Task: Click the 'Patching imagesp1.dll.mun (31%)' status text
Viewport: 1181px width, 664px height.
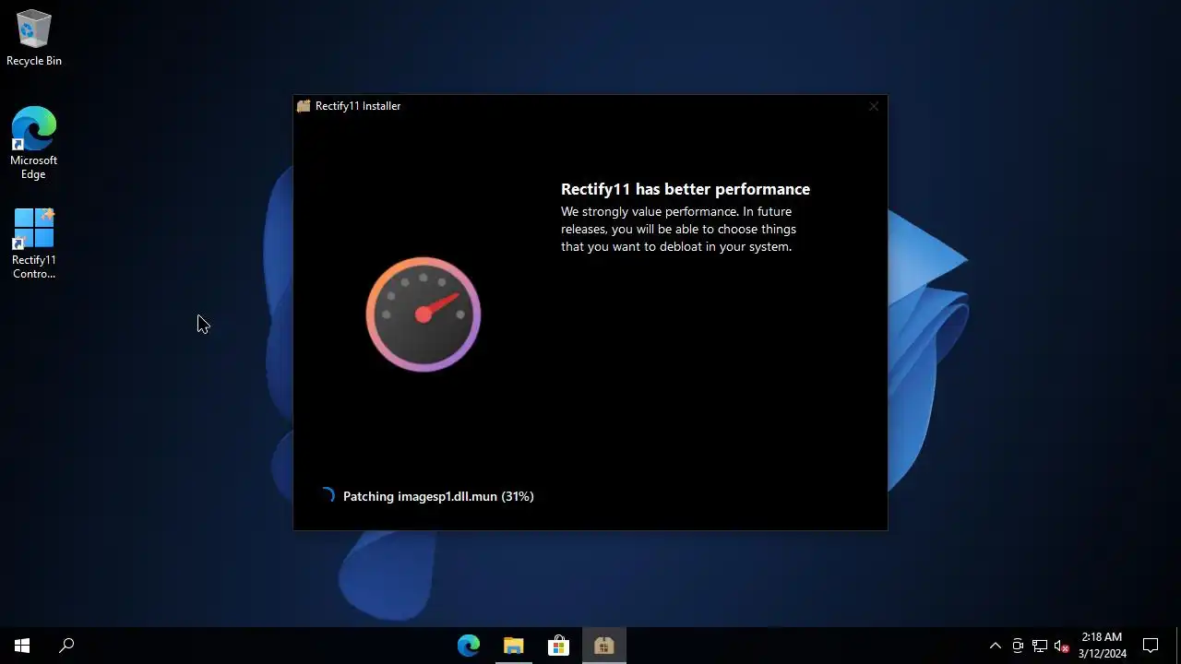Action: coord(438,496)
